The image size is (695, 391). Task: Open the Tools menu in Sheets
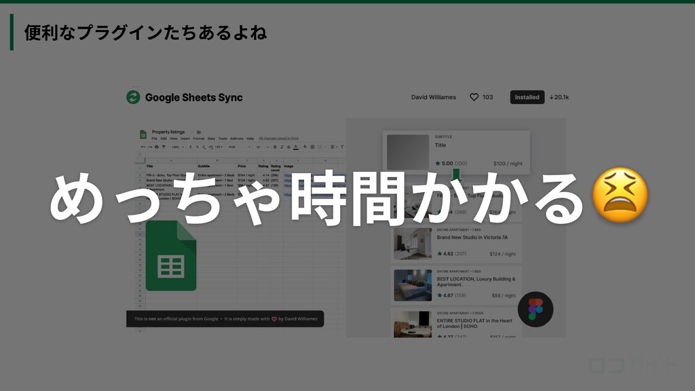223,138
